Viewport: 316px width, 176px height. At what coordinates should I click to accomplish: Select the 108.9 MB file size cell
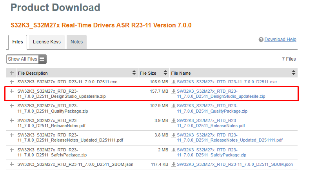click(159, 82)
